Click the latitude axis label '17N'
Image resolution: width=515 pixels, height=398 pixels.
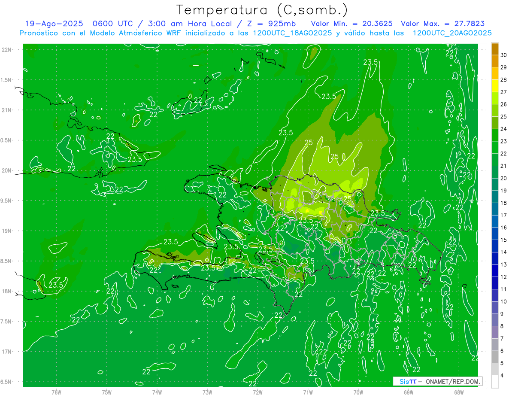[x=7, y=352]
